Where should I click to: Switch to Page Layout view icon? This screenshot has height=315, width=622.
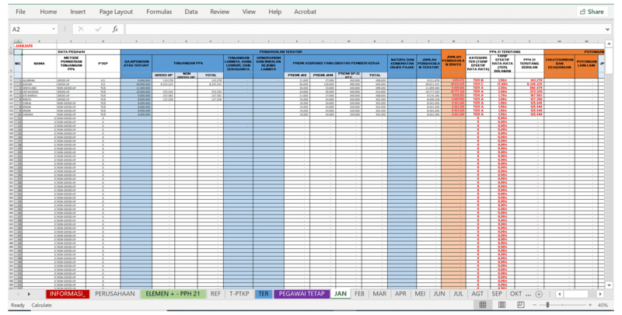coord(501,305)
